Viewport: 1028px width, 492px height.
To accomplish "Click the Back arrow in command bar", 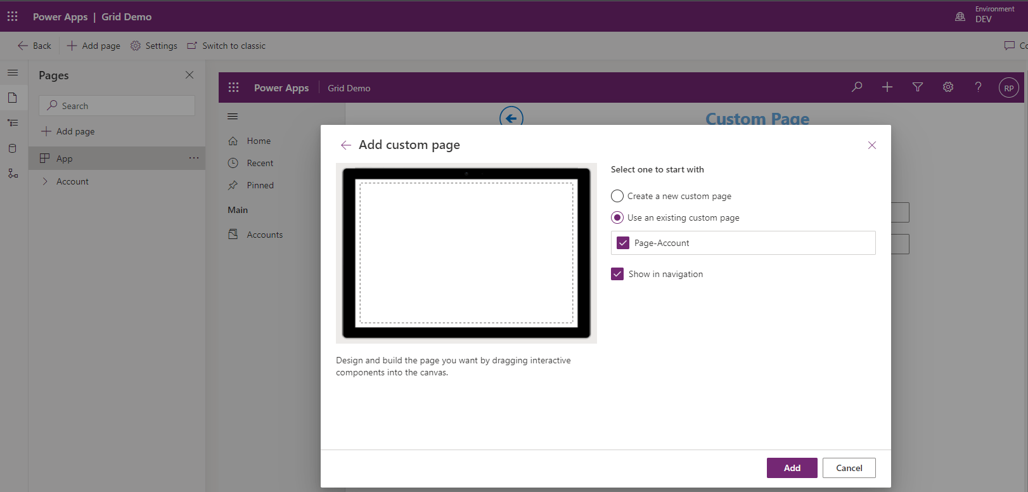I will [34, 46].
